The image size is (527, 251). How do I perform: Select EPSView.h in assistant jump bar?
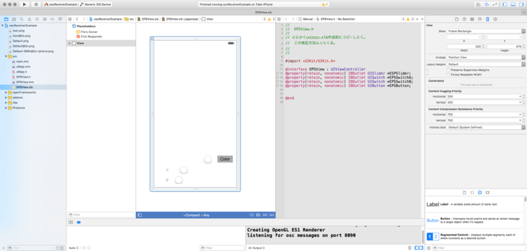point(325,19)
